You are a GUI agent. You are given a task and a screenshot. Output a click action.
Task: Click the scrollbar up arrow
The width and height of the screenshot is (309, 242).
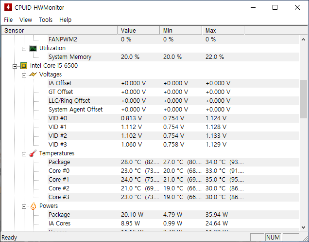(303, 39)
